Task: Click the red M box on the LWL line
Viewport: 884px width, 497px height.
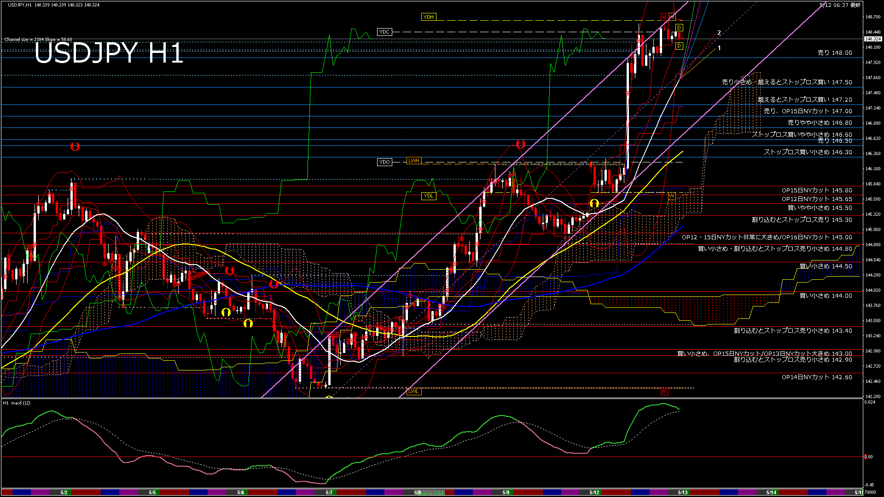Action: click(x=664, y=392)
